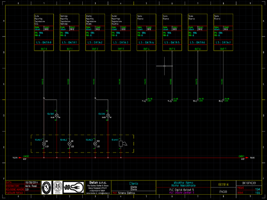Select the 'LS : DATA 1' label

click(69, 42)
